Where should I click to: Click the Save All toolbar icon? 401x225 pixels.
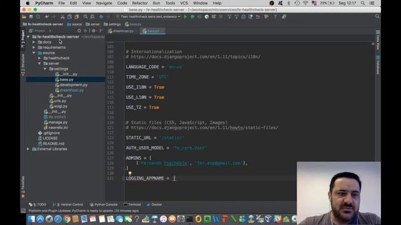click(x=31, y=17)
